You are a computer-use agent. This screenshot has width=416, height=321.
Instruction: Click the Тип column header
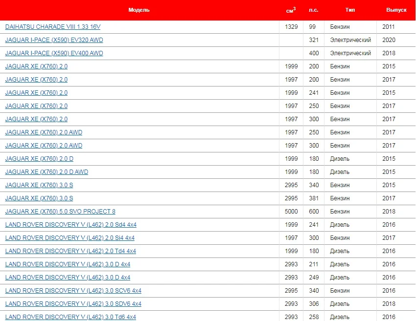pyautogui.click(x=350, y=10)
